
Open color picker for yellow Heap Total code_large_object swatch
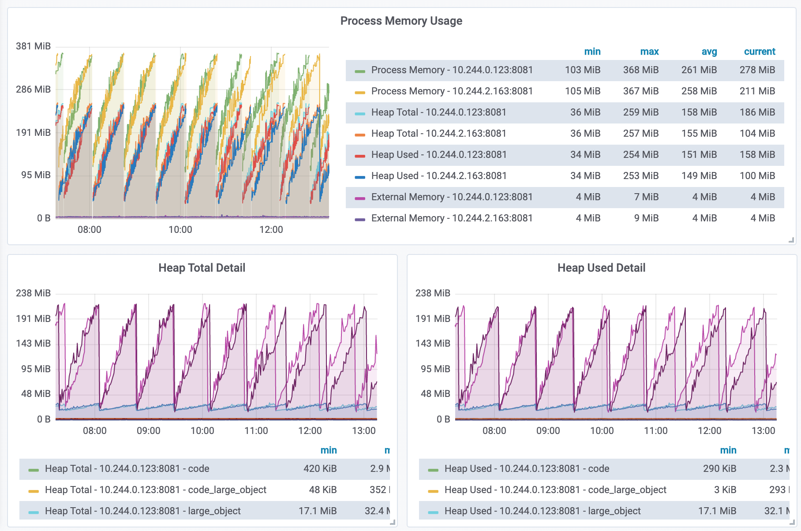click(x=34, y=491)
